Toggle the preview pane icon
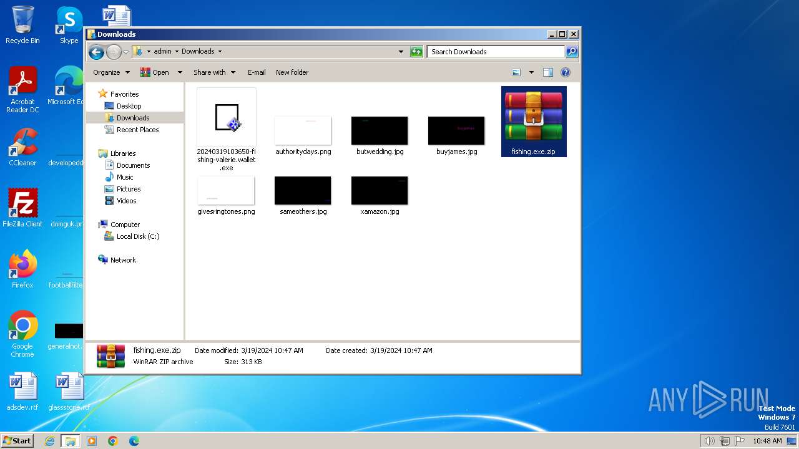Image resolution: width=799 pixels, height=449 pixels. click(548, 72)
